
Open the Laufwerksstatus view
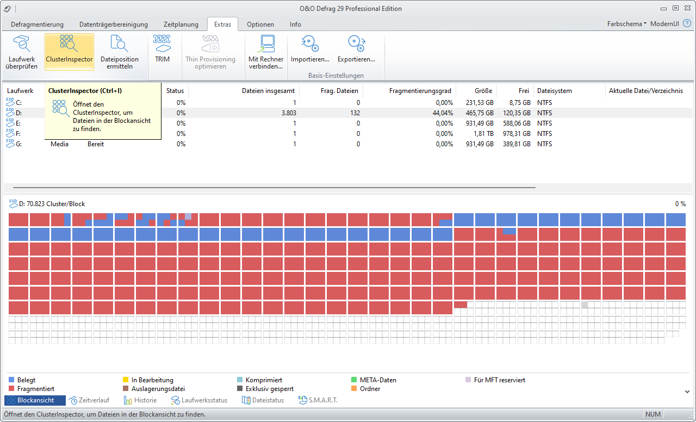click(199, 400)
